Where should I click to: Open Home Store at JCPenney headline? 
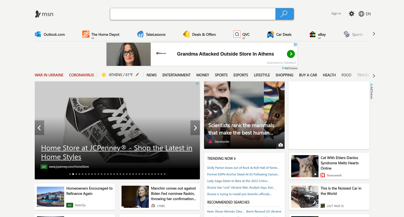click(117, 152)
